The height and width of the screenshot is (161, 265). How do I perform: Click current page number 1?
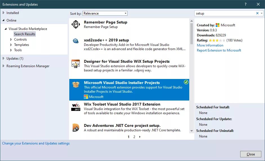(x=128, y=137)
